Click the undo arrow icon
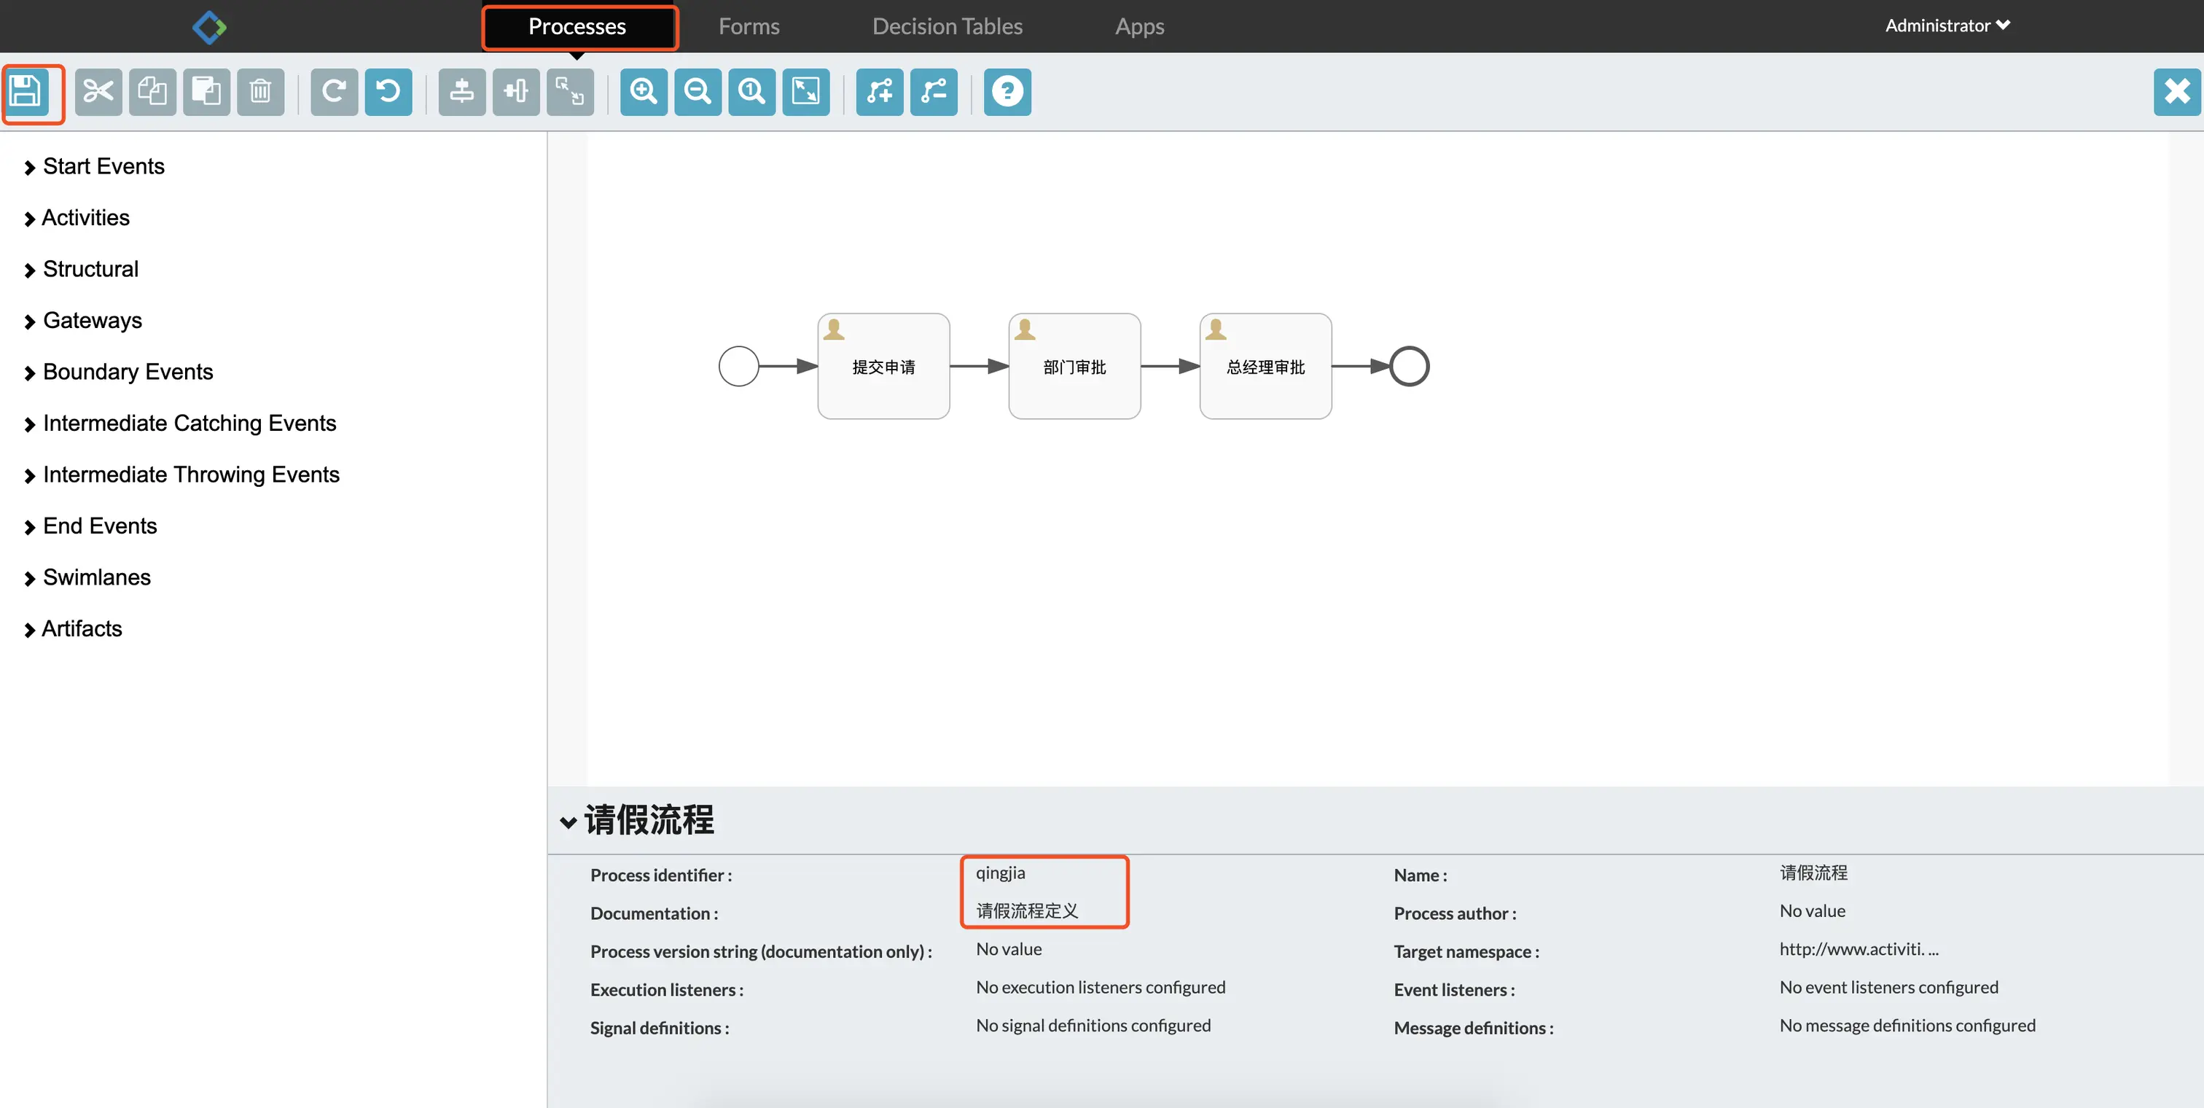 [388, 92]
